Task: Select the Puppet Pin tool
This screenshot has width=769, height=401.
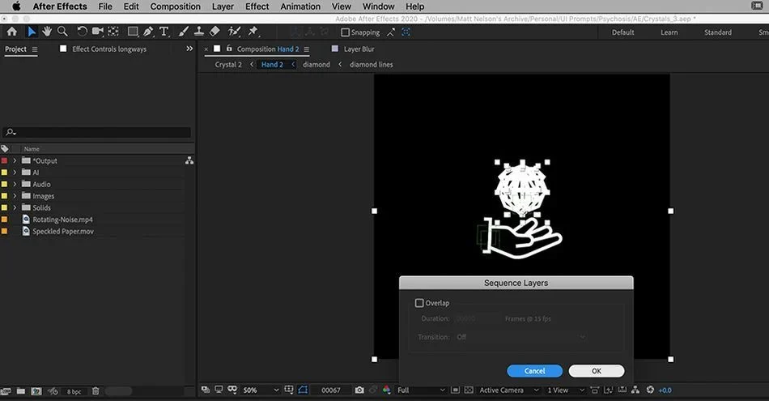Action: (253, 32)
